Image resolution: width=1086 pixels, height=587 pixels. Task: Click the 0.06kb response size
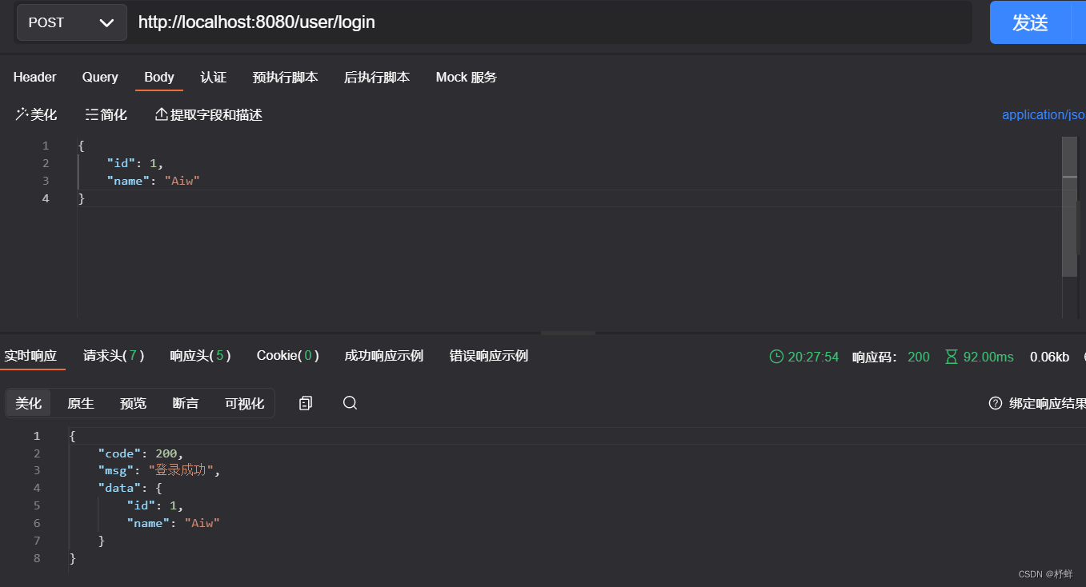click(1049, 357)
